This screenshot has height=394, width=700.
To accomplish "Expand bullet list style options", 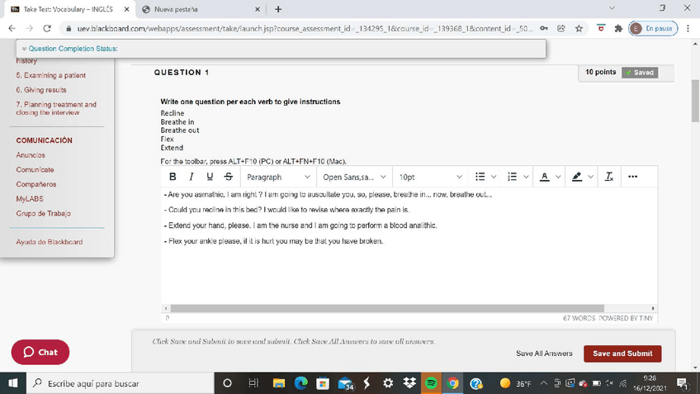I will [494, 177].
